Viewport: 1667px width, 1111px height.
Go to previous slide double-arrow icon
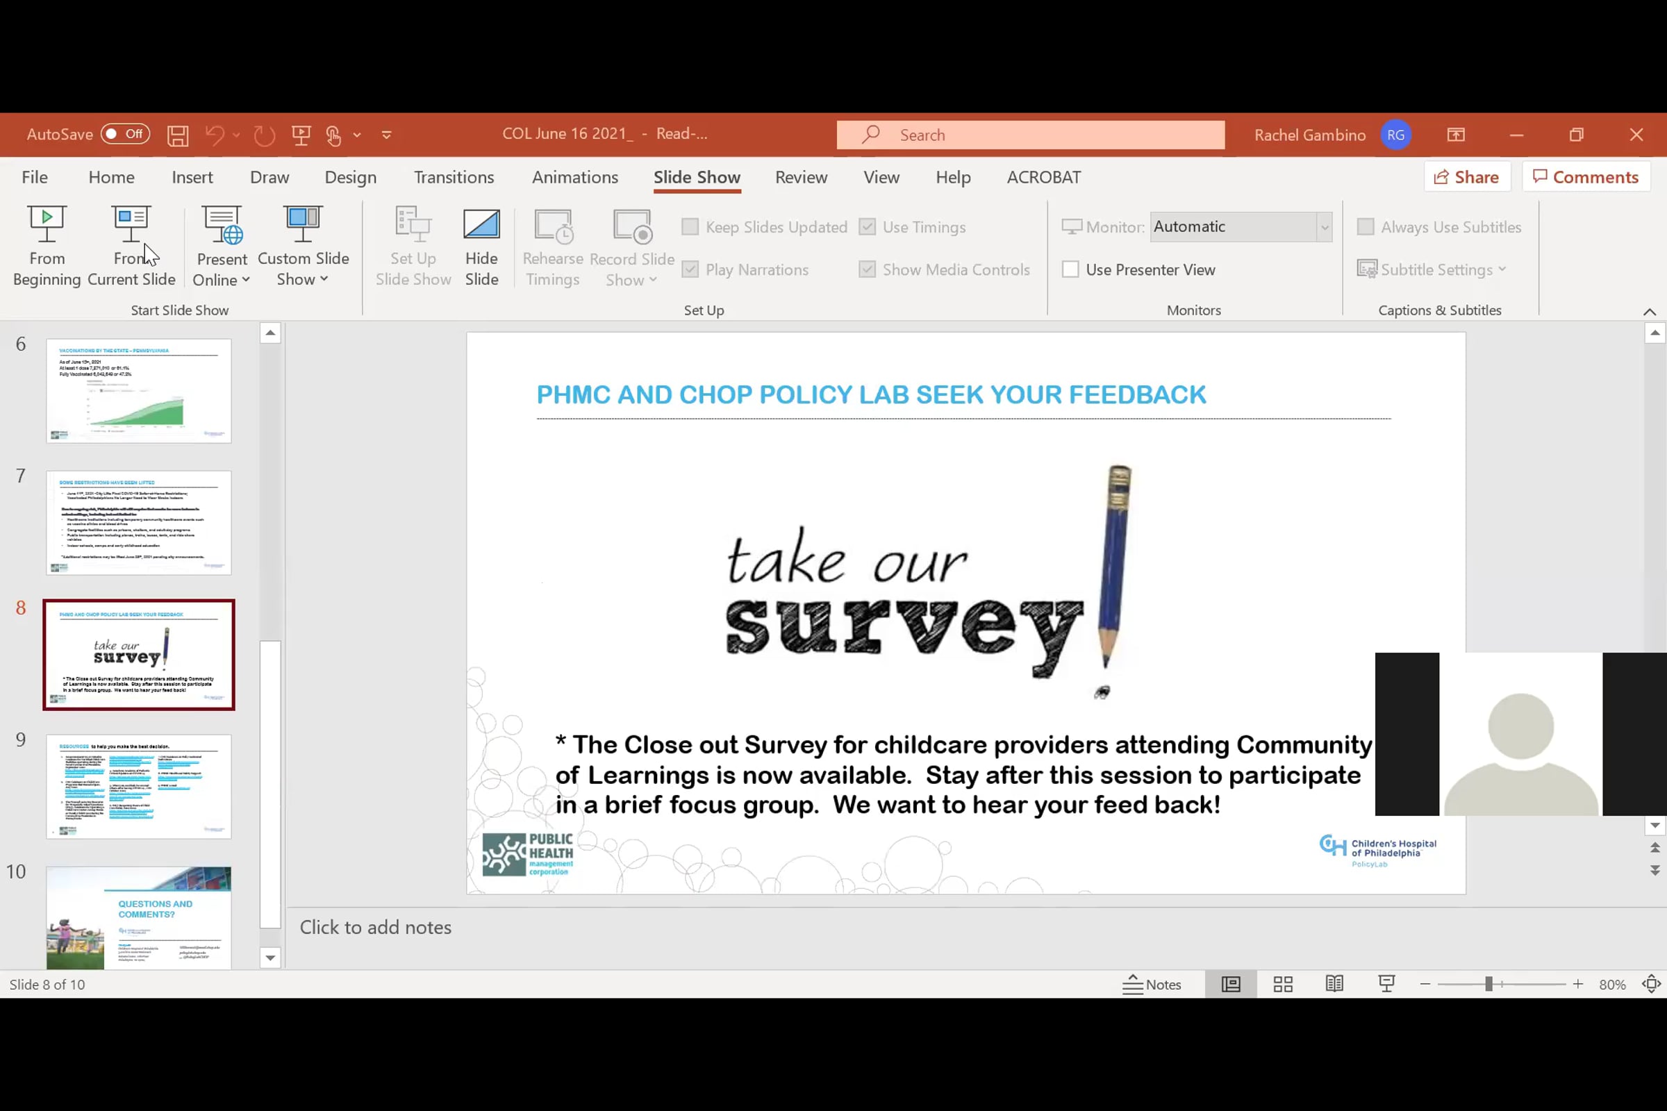(x=1655, y=847)
